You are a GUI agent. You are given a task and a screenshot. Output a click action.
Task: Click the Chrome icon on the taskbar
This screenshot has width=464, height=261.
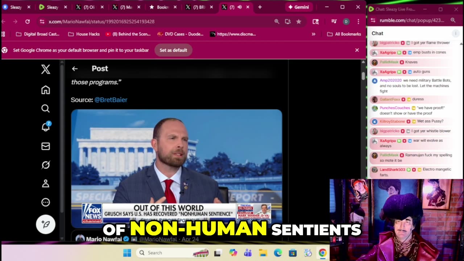(x=322, y=253)
